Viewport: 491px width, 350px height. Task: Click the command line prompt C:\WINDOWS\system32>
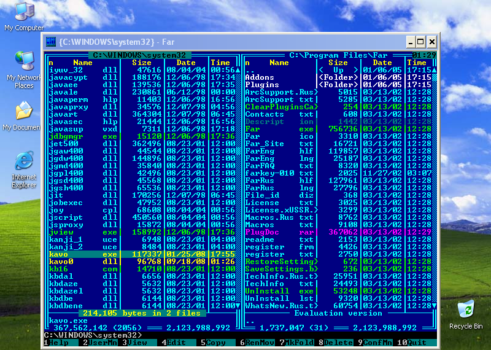pyautogui.click(x=93, y=335)
